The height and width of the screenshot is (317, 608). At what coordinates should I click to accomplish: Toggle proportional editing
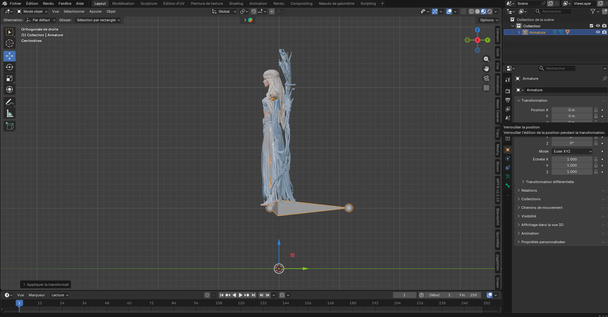(272, 11)
